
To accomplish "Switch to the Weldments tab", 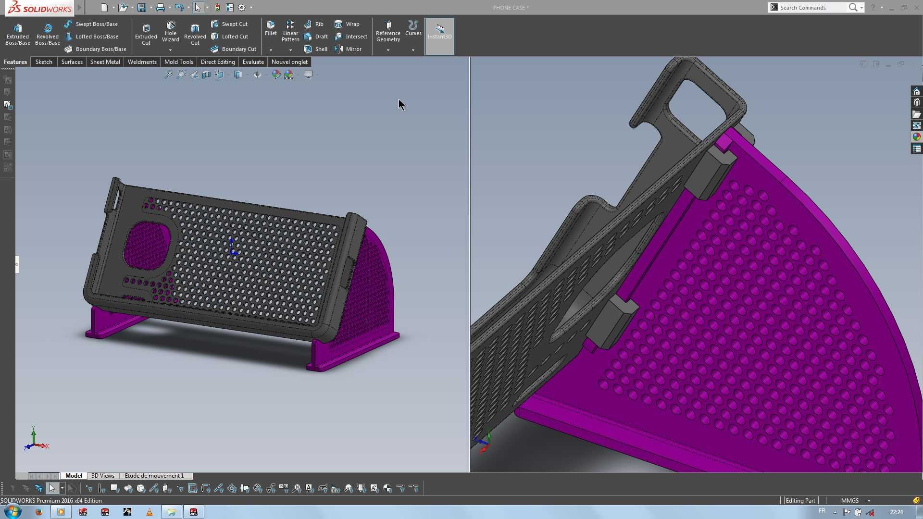I will pyautogui.click(x=142, y=62).
